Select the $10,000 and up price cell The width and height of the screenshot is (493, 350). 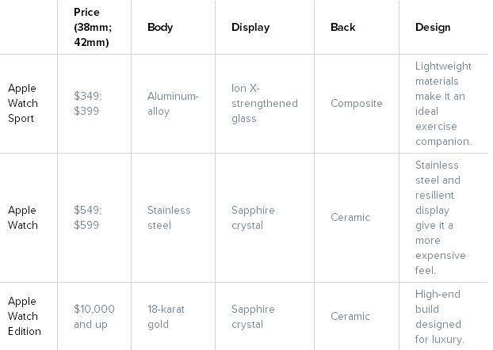(94, 317)
